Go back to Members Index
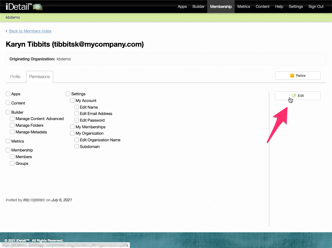The height and width of the screenshot is (248, 332). 30,31
